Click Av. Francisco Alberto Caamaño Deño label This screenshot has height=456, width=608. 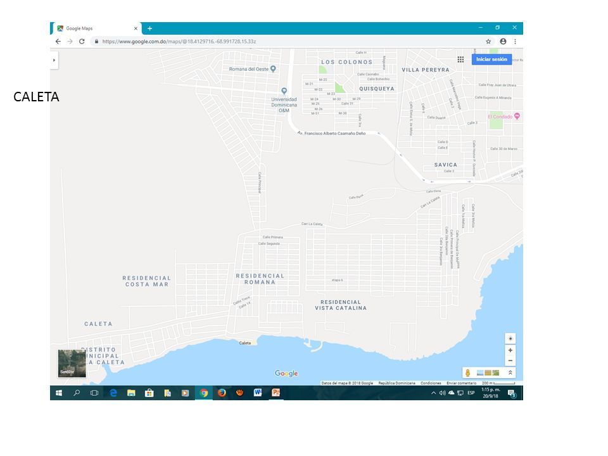tap(331, 134)
